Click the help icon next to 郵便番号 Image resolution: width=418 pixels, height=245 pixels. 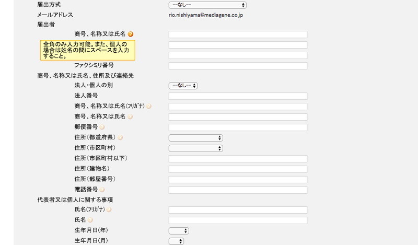(x=102, y=127)
